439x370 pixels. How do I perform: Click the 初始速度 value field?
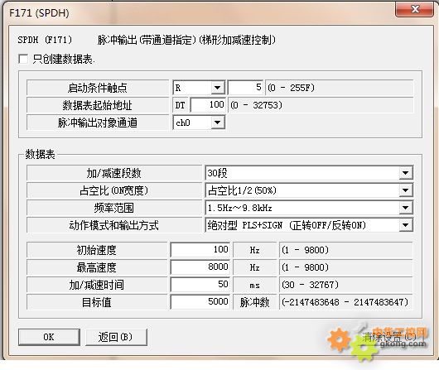[x=200, y=250]
